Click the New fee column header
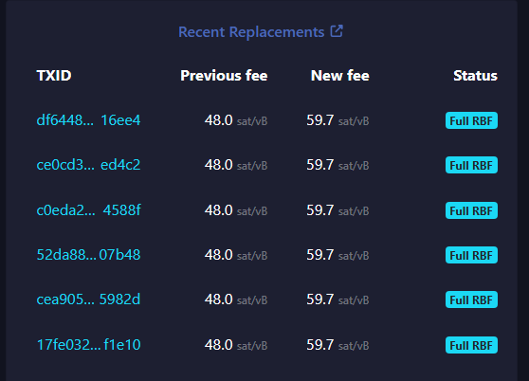 click(340, 76)
